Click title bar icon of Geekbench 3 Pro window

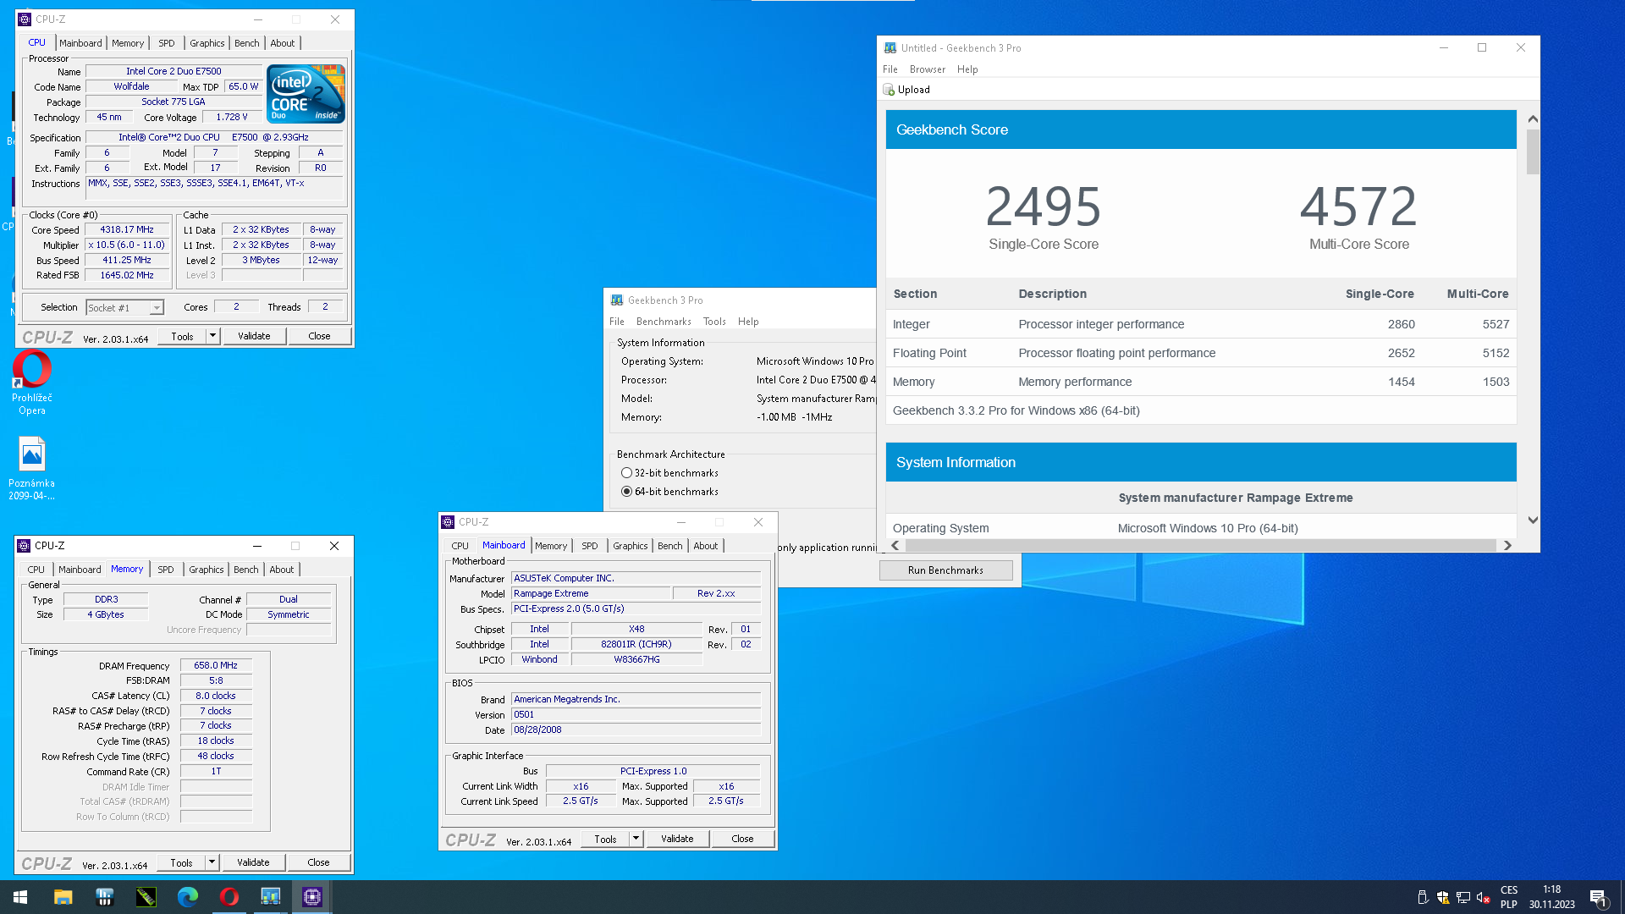[617, 300]
